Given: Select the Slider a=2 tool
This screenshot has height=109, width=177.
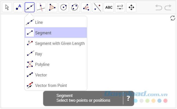Looking at the screenshot, I should coord(120,7).
